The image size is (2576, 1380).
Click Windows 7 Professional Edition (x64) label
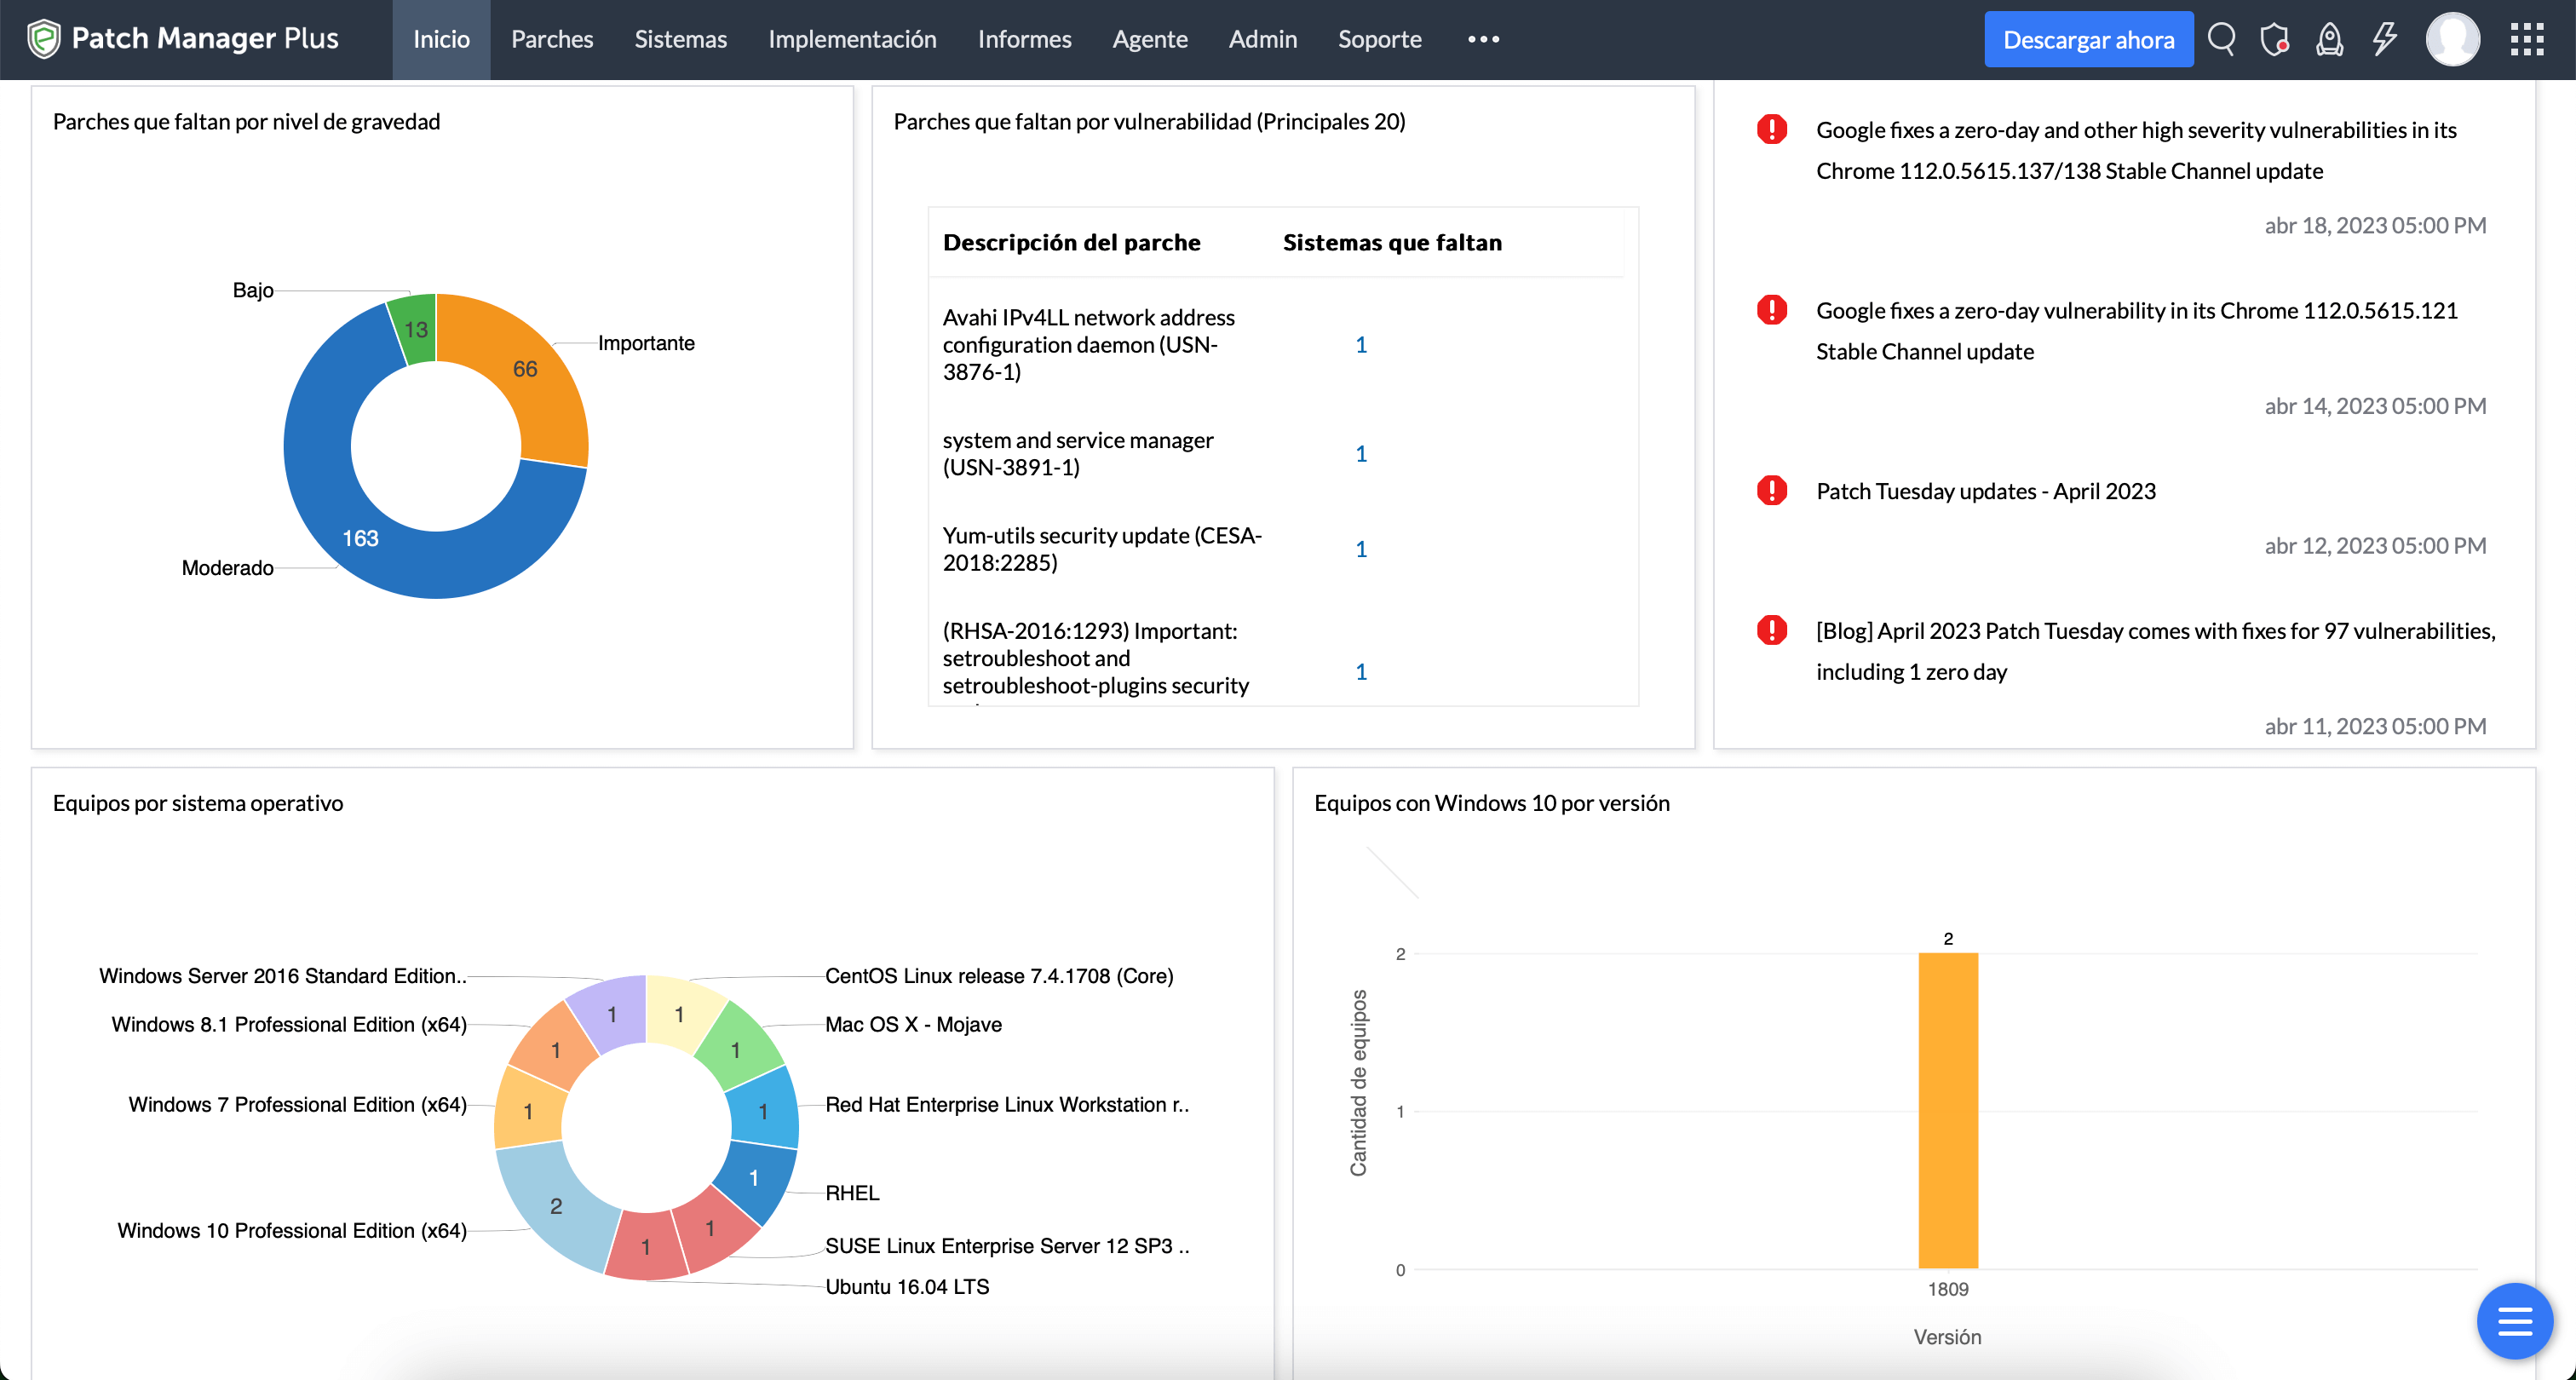[297, 1104]
